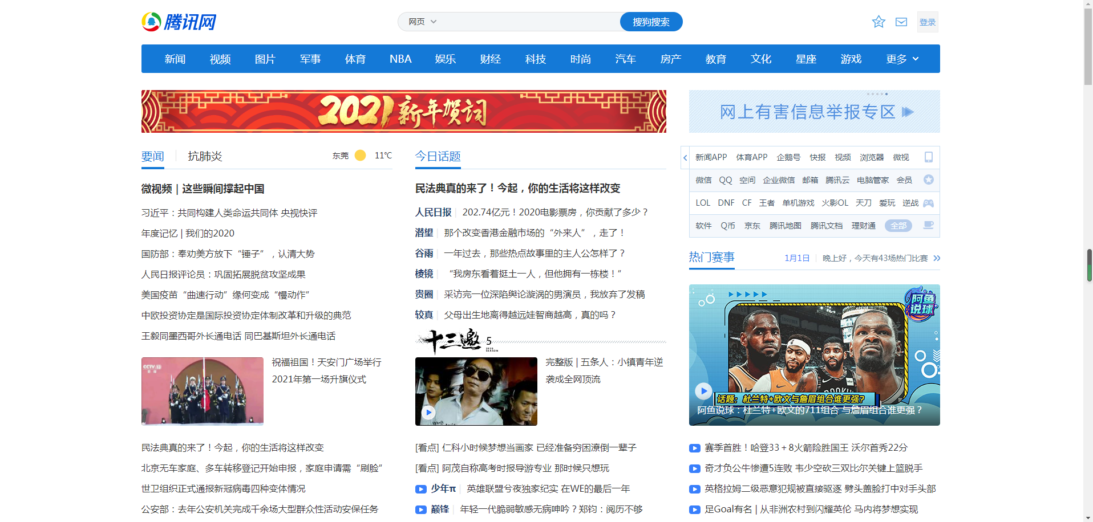Click the coffee cup icon in tools row
The height and width of the screenshot is (522, 1093).
[928, 226]
